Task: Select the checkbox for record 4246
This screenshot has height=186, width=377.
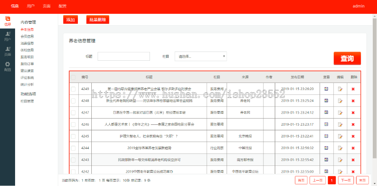Action: [73, 124]
